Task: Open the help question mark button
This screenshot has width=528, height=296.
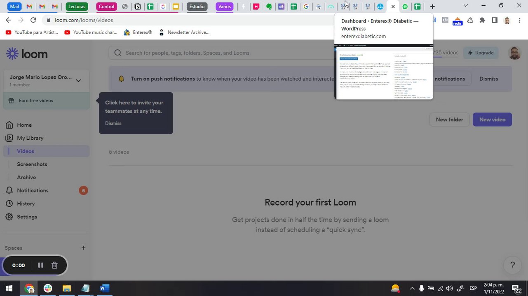Action: (x=512, y=266)
